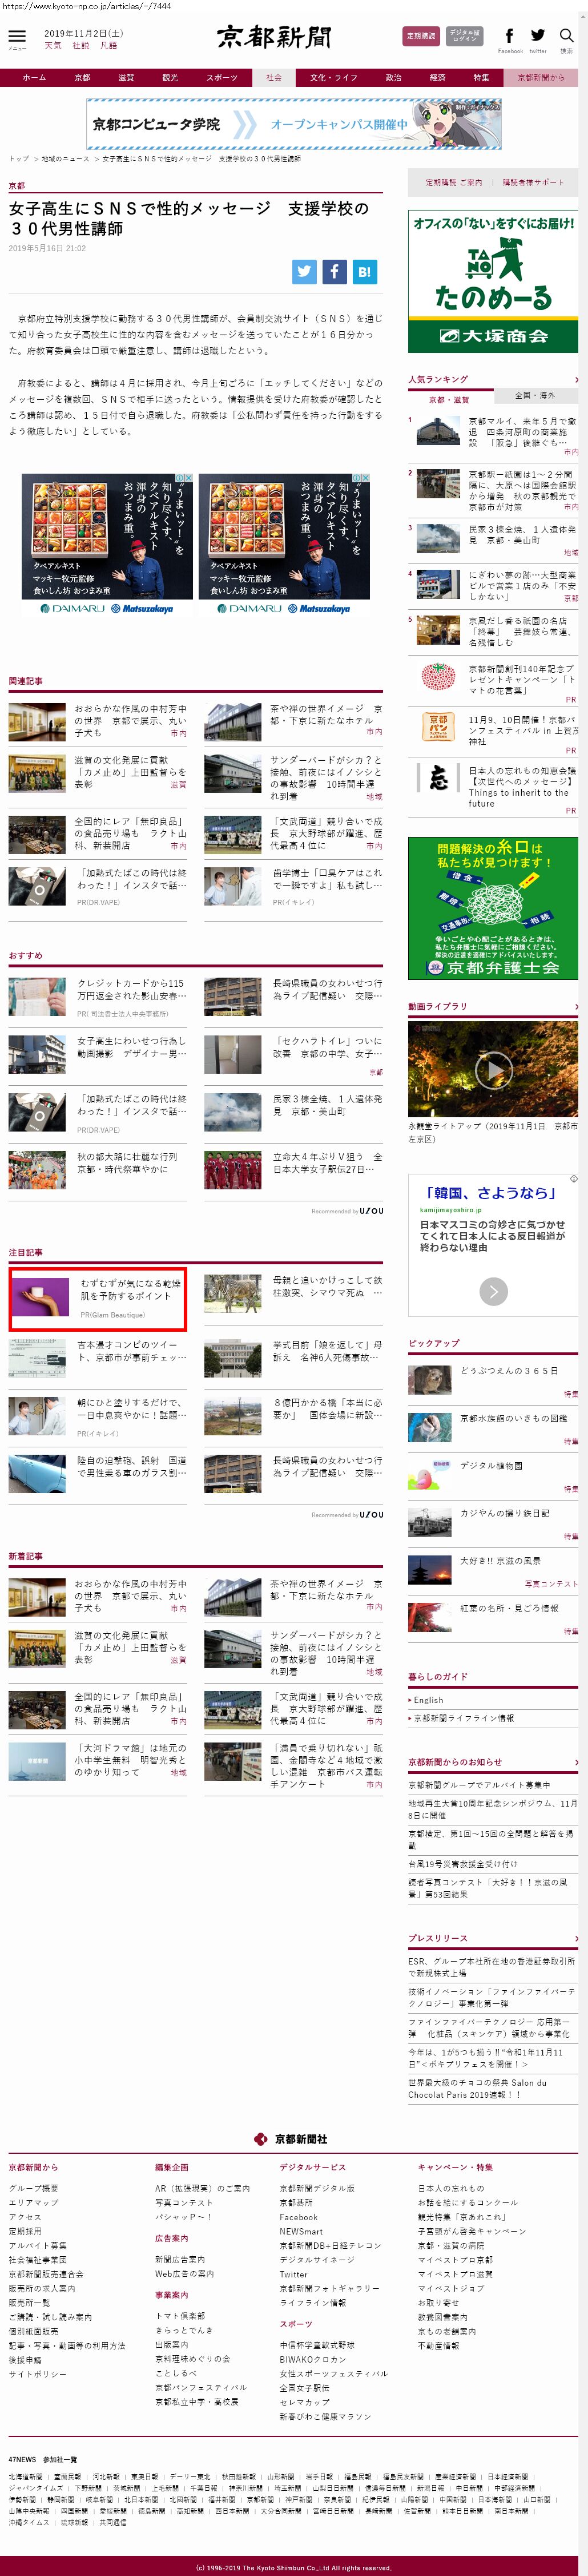Select the 滋賀 navigation tab
Viewport: 588px width, 2576px height.
pyautogui.click(x=126, y=77)
